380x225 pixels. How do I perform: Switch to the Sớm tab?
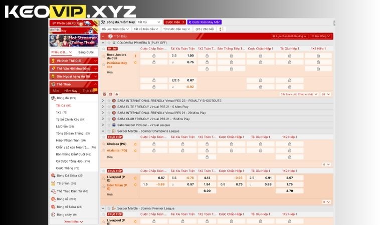point(56,91)
